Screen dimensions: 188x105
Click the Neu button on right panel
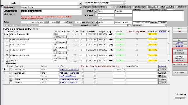coord(180,29)
